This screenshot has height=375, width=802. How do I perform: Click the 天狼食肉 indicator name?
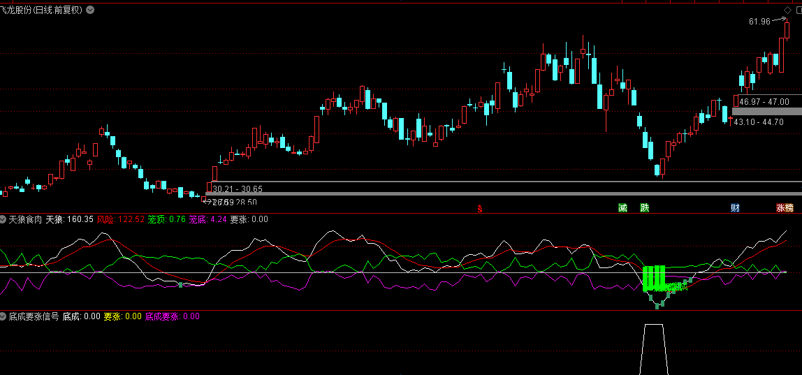(x=26, y=219)
